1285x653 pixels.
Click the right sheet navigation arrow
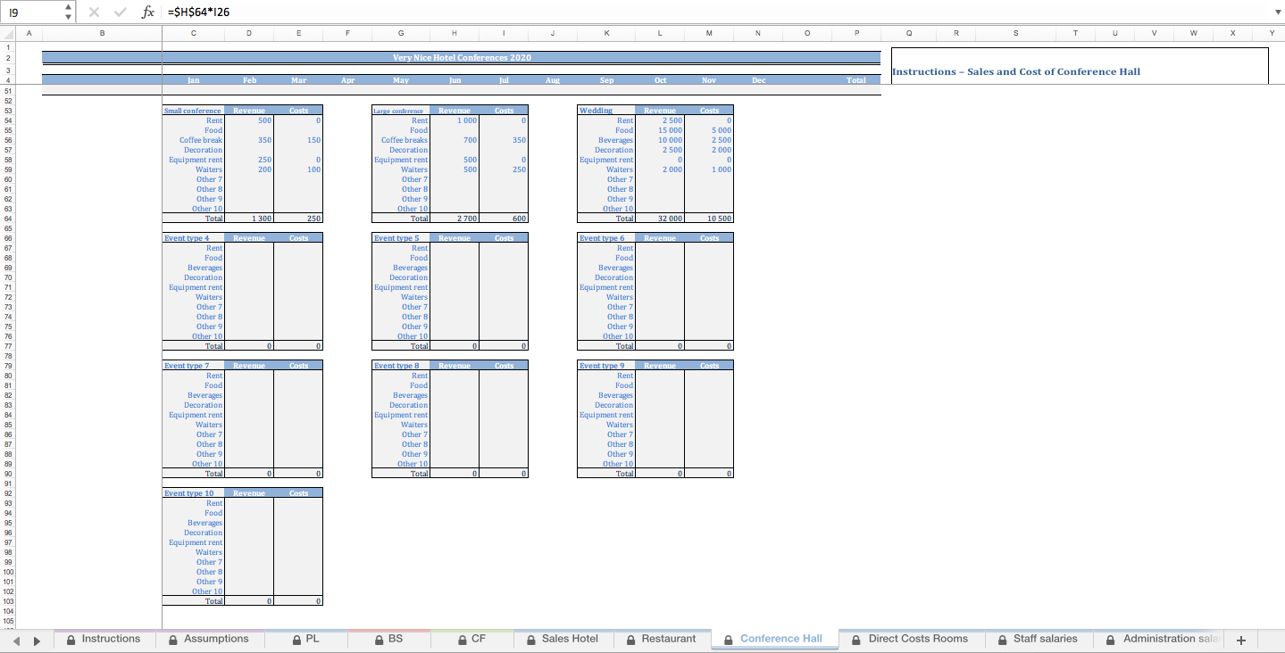pos(36,639)
